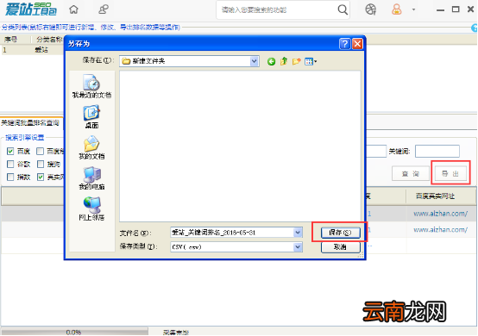Image resolution: width=478 pixels, height=336 pixels.
Task: Click the search magnifier icon
Action: 343,9
